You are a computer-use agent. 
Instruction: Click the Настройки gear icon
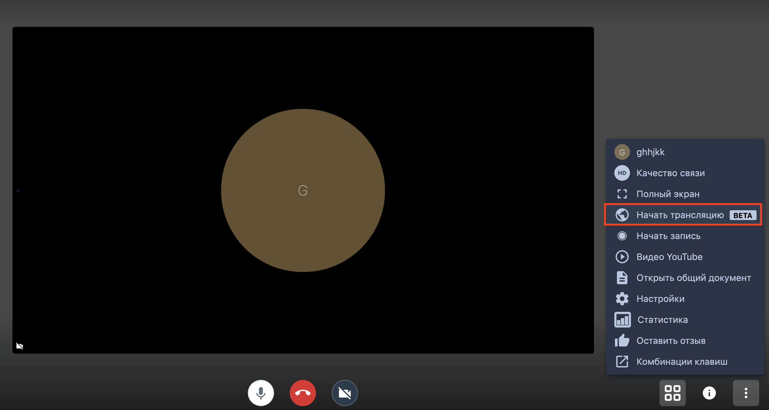coord(622,299)
